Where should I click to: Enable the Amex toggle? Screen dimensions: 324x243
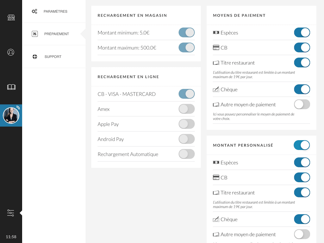click(186, 109)
